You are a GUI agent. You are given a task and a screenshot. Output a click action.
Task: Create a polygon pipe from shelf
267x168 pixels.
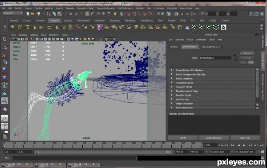click(63, 27)
